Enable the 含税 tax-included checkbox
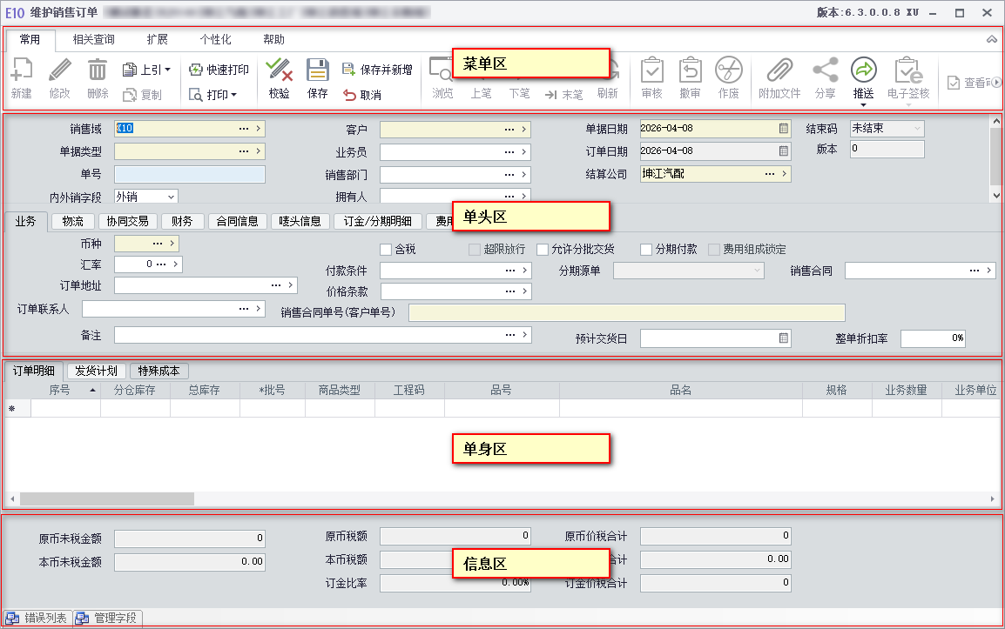 386,250
